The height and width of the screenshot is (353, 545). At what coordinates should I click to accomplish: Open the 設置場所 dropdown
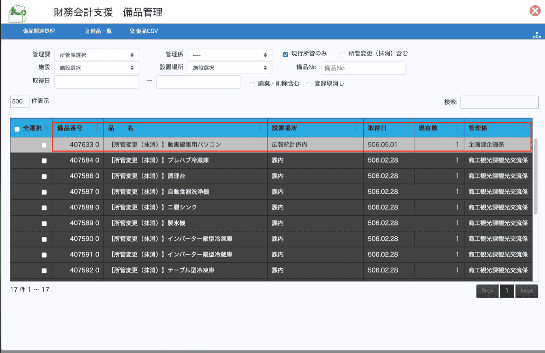[229, 68]
